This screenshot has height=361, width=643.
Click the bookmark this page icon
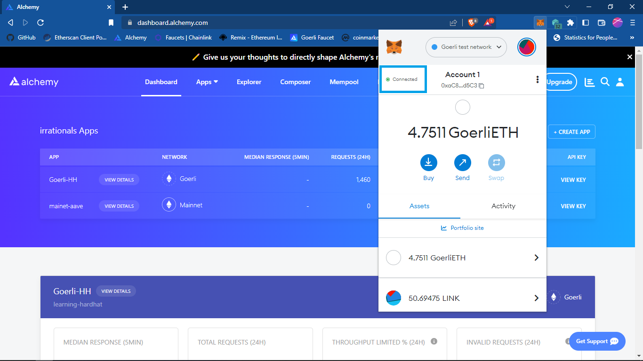point(111,23)
